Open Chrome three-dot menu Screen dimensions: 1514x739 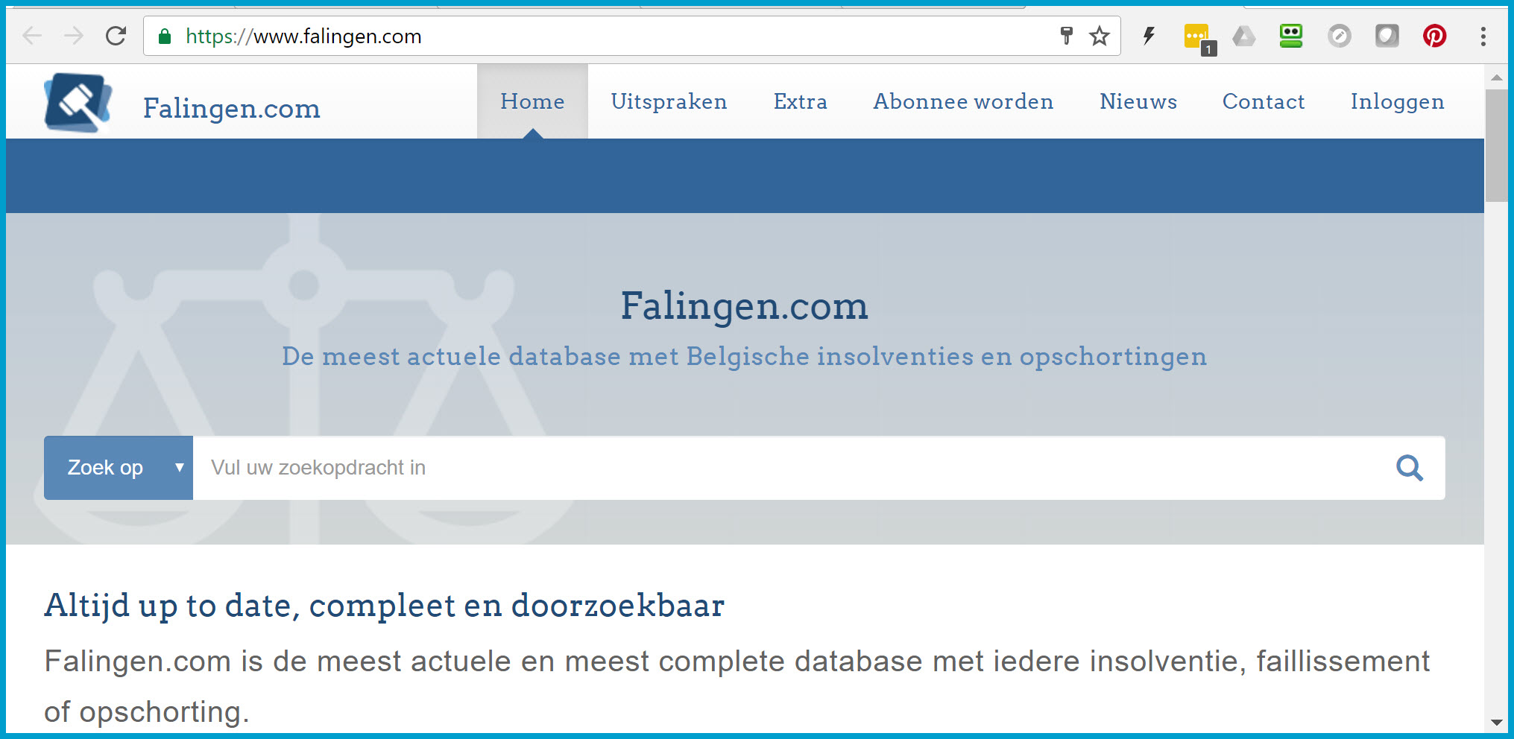tap(1483, 36)
